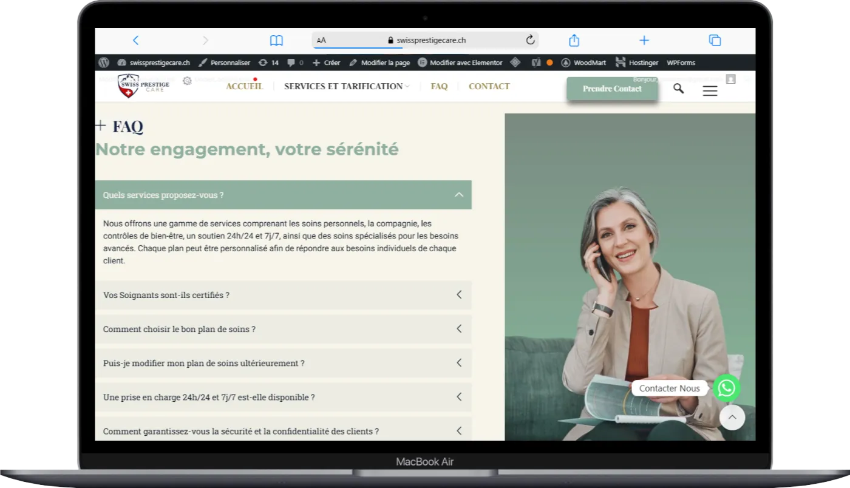Select FAQ in the navigation menu
The width and height of the screenshot is (850, 488).
click(439, 86)
